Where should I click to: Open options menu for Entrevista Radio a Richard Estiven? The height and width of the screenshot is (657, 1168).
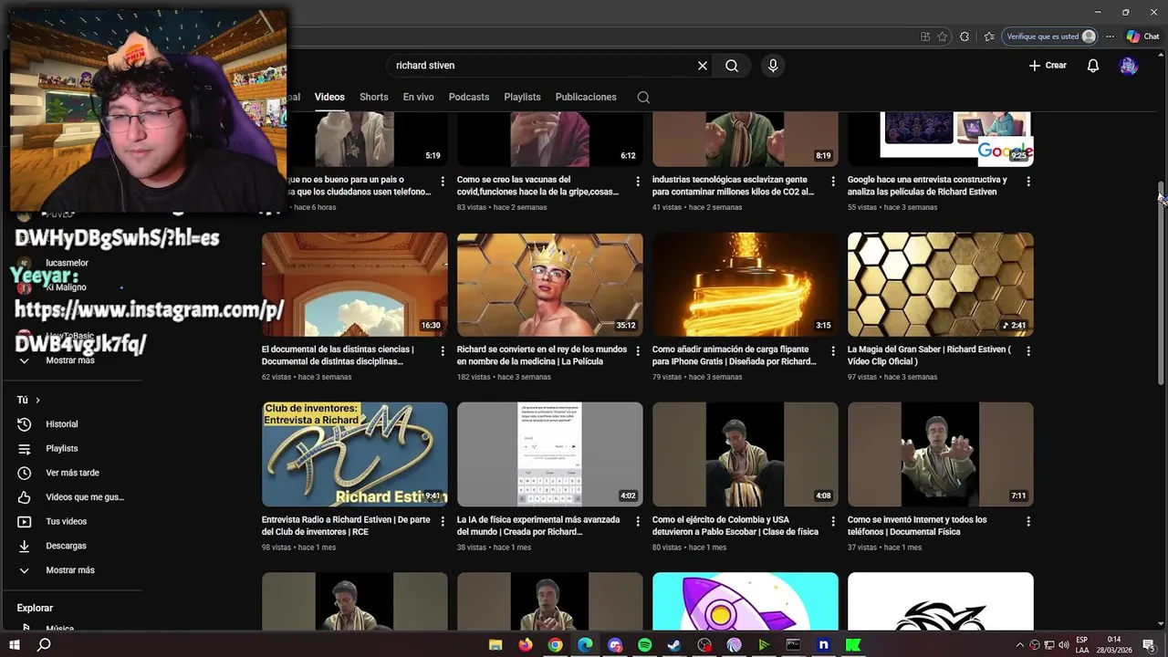pos(443,522)
